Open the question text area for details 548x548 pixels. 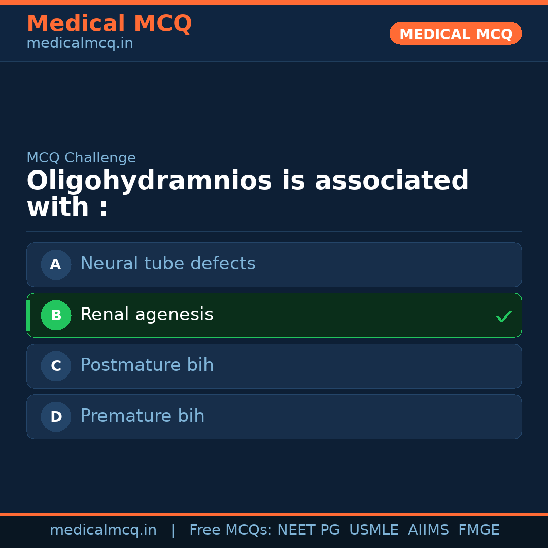pyautogui.click(x=248, y=193)
